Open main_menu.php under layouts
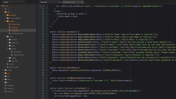 (x=18, y=55)
